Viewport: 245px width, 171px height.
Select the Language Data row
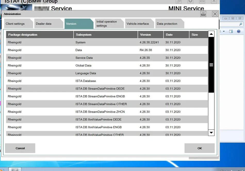(x=107, y=73)
